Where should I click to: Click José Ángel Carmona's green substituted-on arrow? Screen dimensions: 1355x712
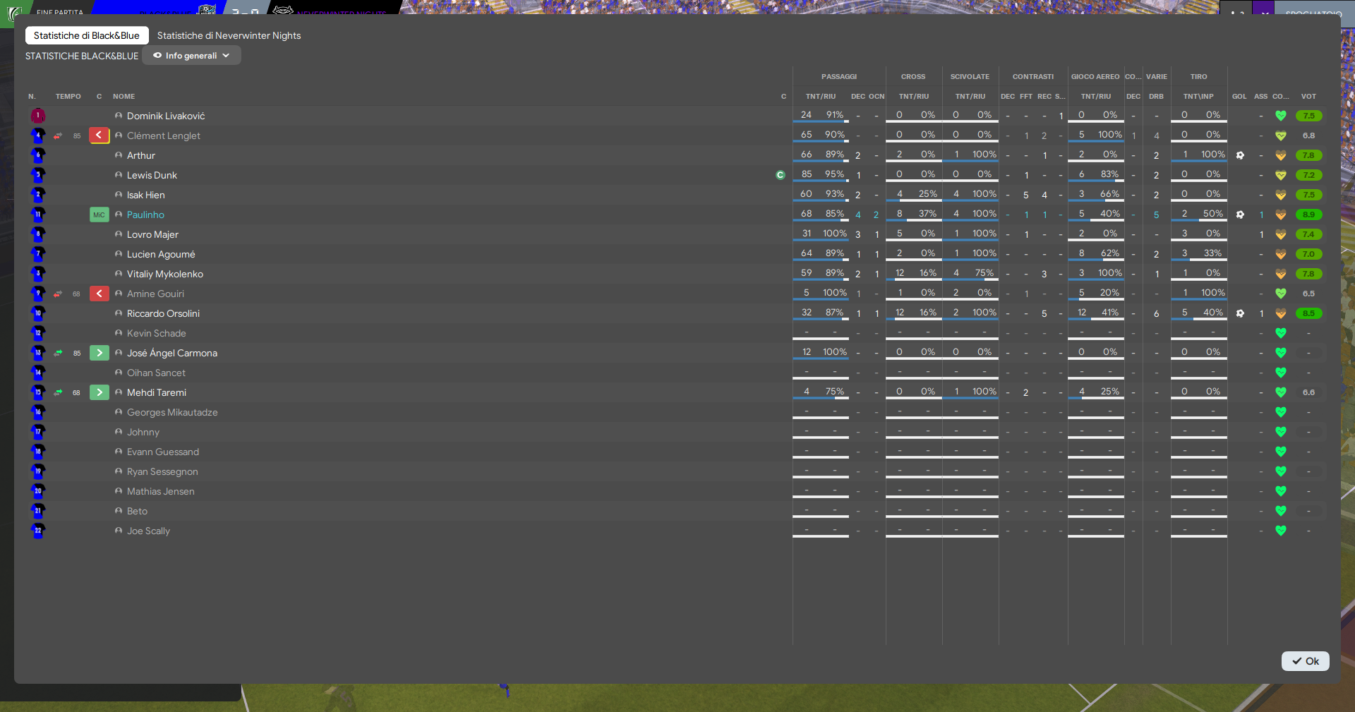coord(99,353)
